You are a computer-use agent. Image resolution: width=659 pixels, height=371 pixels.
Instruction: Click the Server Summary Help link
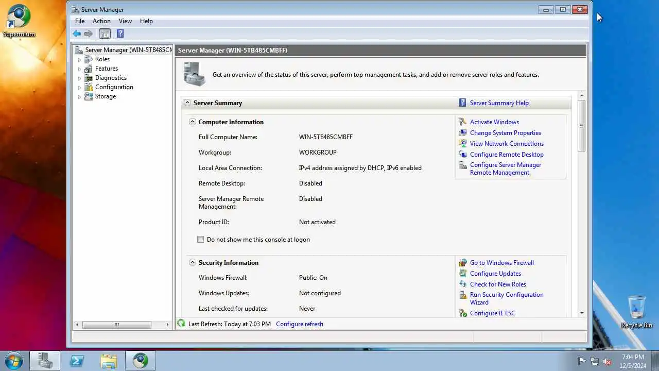coord(499,103)
